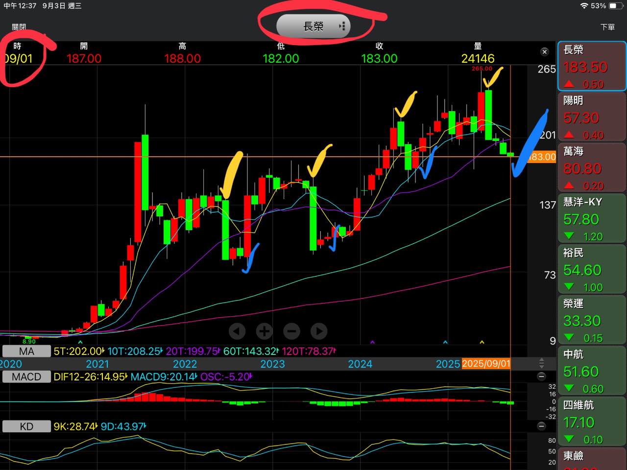Select 四維航 17.10 in the watchlist
This screenshot has height=470, width=627.
[592, 422]
